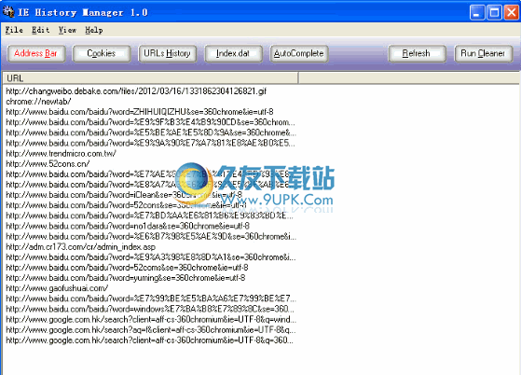Select the changweibo.debake.com gif URL row

point(136,91)
